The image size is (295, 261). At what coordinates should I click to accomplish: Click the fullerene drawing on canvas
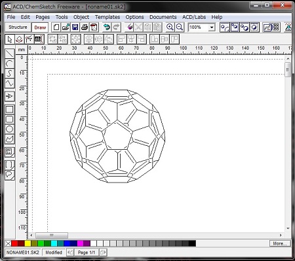[x=117, y=136]
